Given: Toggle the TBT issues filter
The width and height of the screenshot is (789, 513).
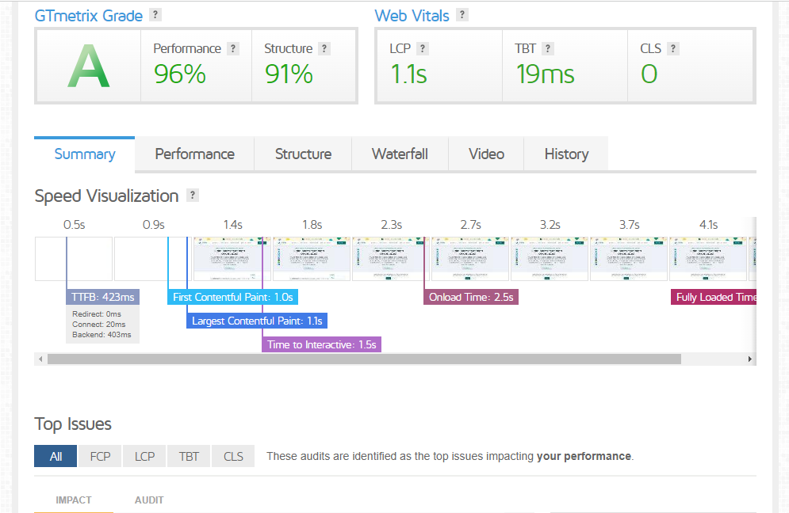Looking at the screenshot, I should tap(188, 456).
